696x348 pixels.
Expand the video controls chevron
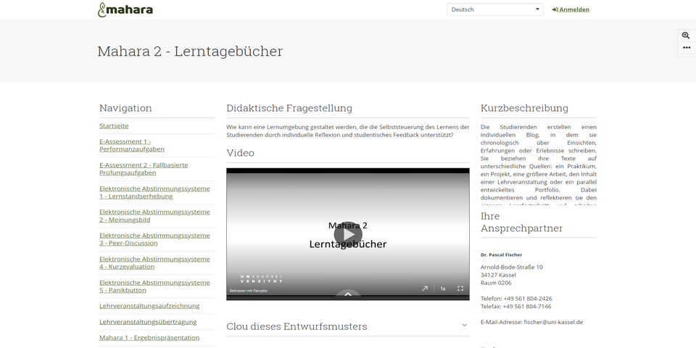tap(348, 294)
